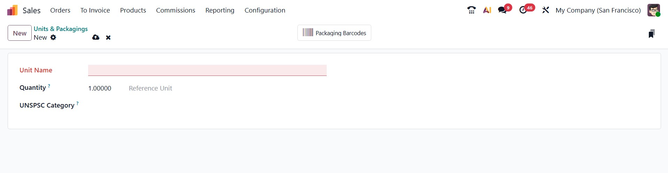Go back to Units & Packagings breadcrumb
668x173 pixels.
(x=61, y=29)
